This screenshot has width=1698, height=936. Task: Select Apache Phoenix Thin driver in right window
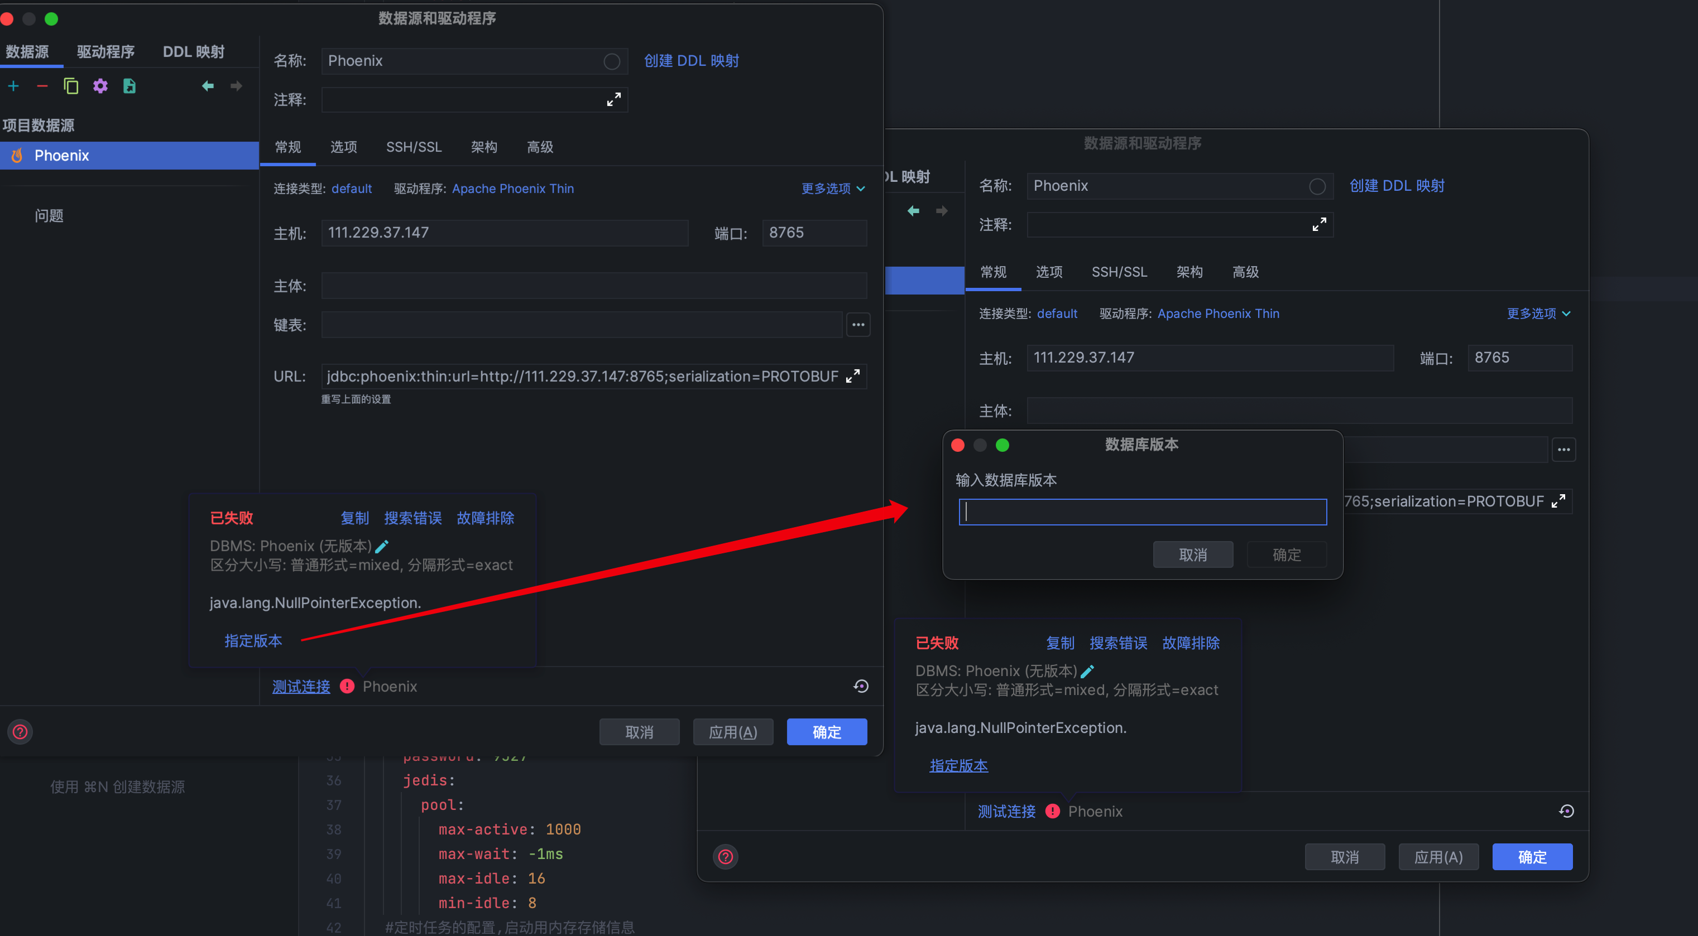(x=1218, y=313)
